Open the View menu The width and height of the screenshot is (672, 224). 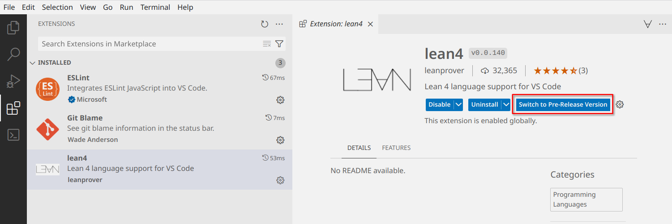88,7
